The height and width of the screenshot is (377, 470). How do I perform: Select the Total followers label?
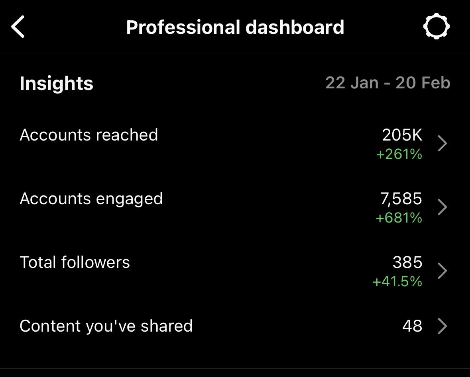coord(75,262)
